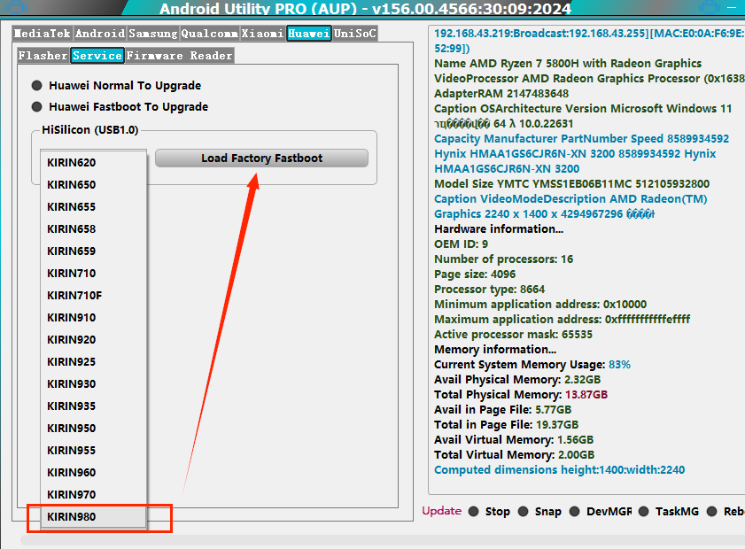Select the Samsung tab
Image resolution: width=745 pixels, height=549 pixels.
pos(153,34)
